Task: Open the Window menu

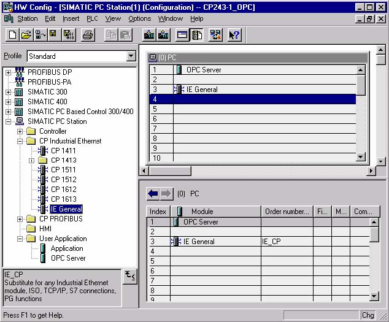Action: click(170, 18)
